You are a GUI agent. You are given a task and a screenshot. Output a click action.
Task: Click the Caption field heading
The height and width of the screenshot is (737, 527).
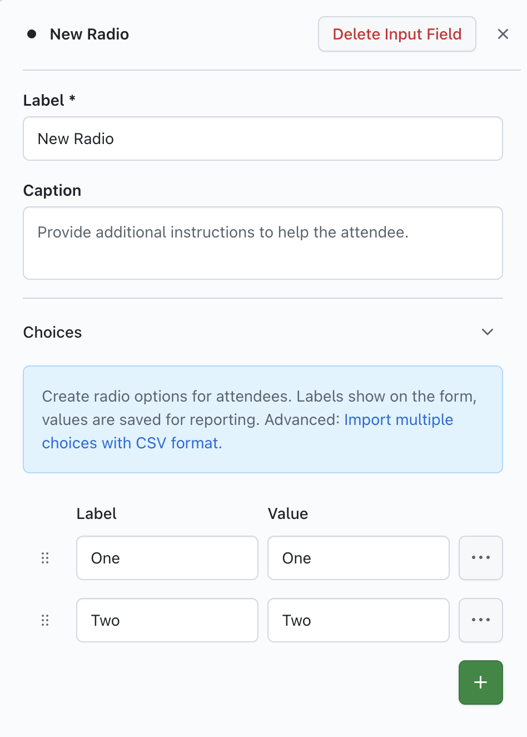click(52, 191)
